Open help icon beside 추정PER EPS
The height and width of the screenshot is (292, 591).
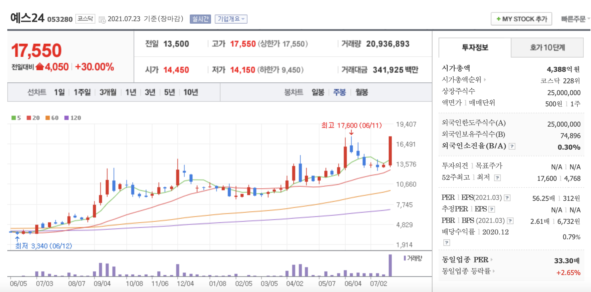tap(492, 209)
